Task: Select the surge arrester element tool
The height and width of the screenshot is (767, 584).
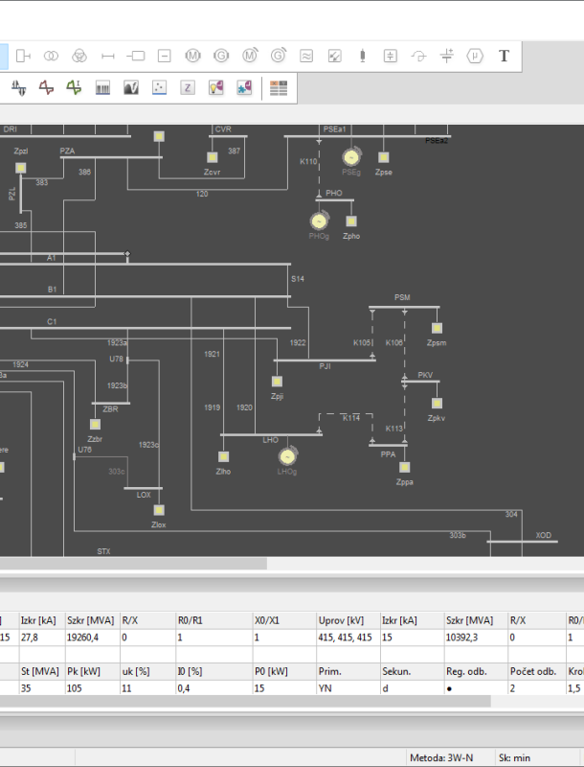Action: tap(362, 56)
